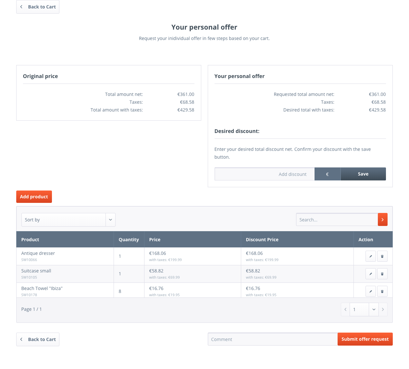Submit offer request
Viewport: 409px width, 369px height.
coord(365,339)
